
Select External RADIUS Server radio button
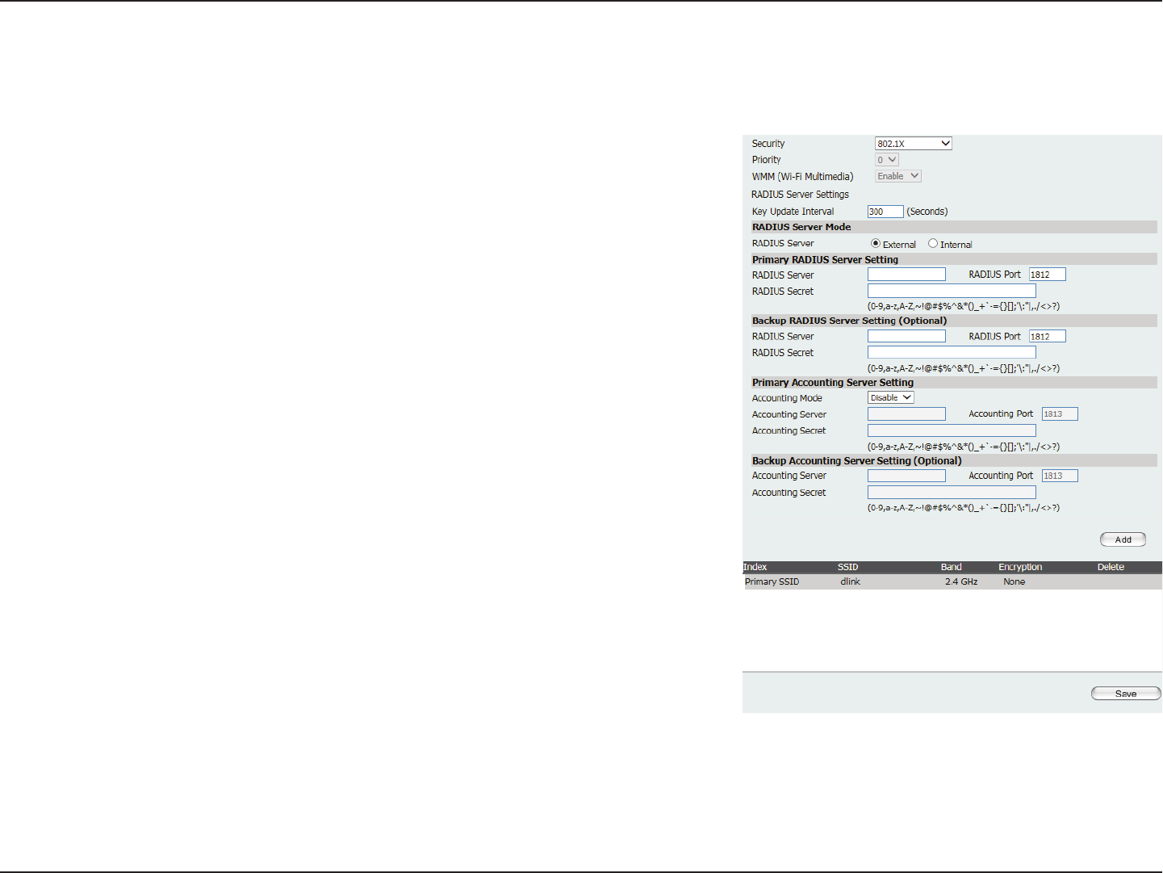(x=876, y=243)
